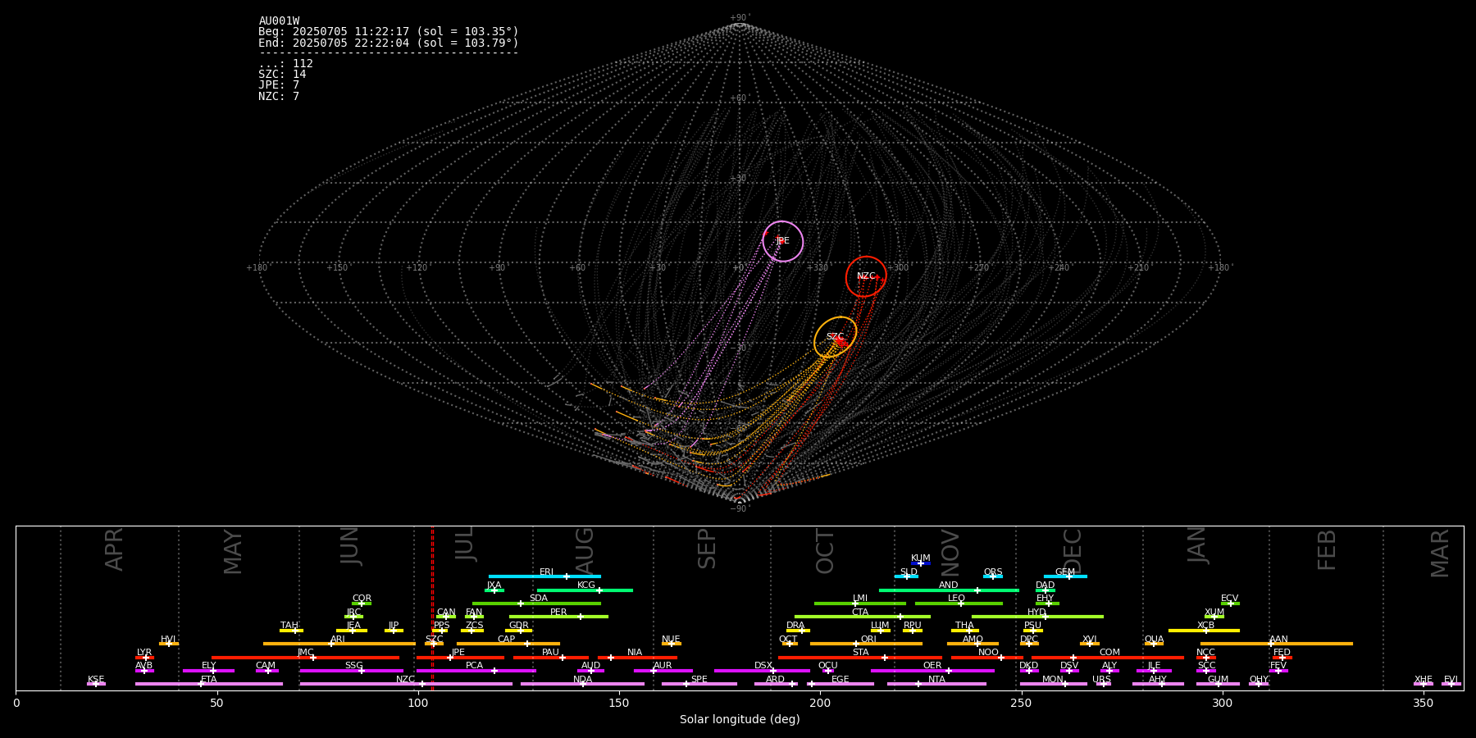Select the red NZC radiant circle on map
This screenshot has width=1476, height=738.
tap(866, 276)
